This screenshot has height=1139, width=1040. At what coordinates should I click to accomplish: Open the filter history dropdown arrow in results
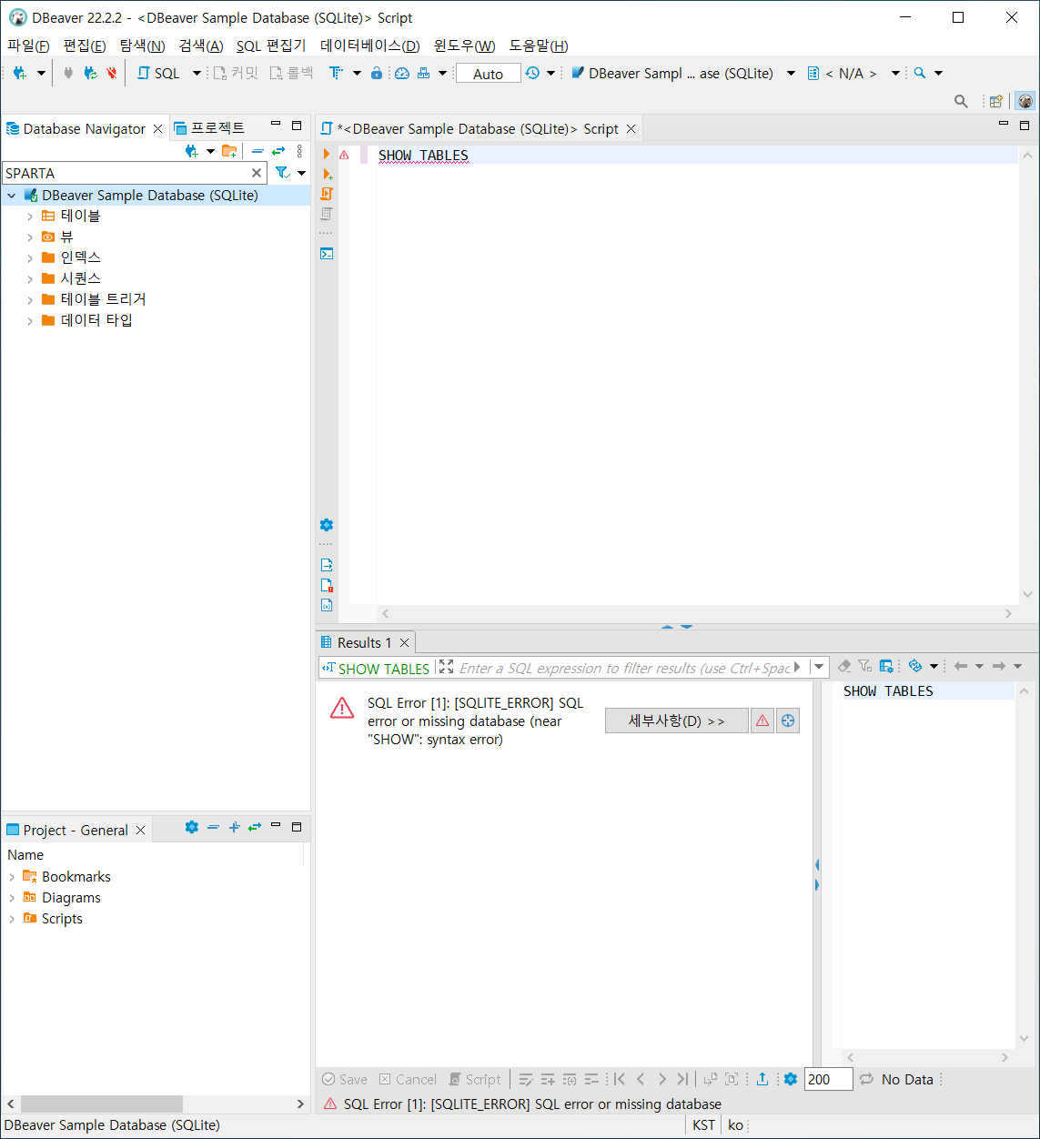pyautogui.click(x=819, y=667)
